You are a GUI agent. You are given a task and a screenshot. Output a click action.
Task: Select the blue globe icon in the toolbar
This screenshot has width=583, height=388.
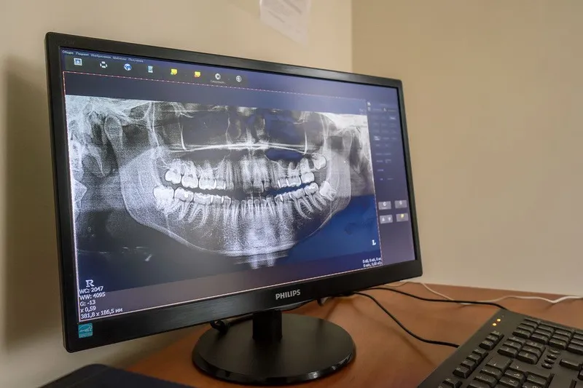pyautogui.click(x=127, y=67)
